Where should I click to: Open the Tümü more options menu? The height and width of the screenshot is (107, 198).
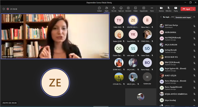pyautogui.click(x=152, y=9)
